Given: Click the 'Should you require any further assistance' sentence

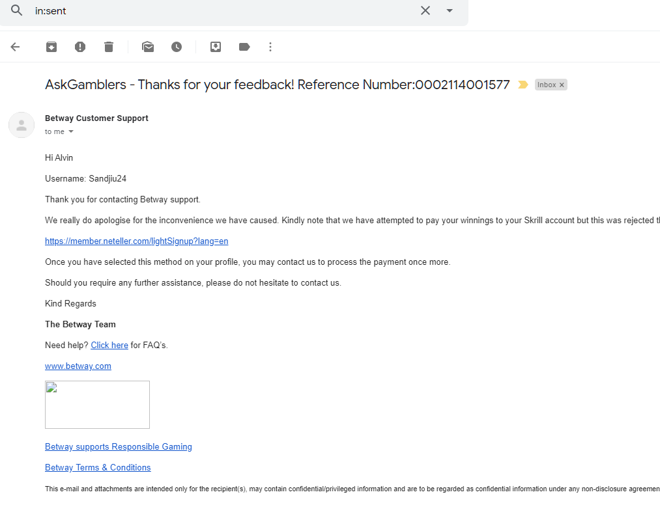Looking at the screenshot, I should pos(193,282).
